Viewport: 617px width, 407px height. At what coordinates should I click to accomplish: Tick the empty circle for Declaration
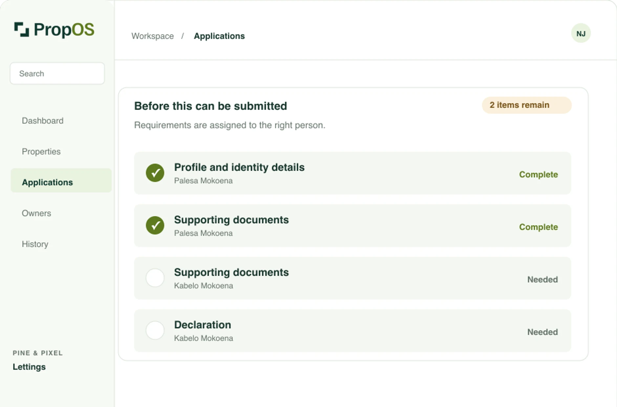[x=155, y=330]
